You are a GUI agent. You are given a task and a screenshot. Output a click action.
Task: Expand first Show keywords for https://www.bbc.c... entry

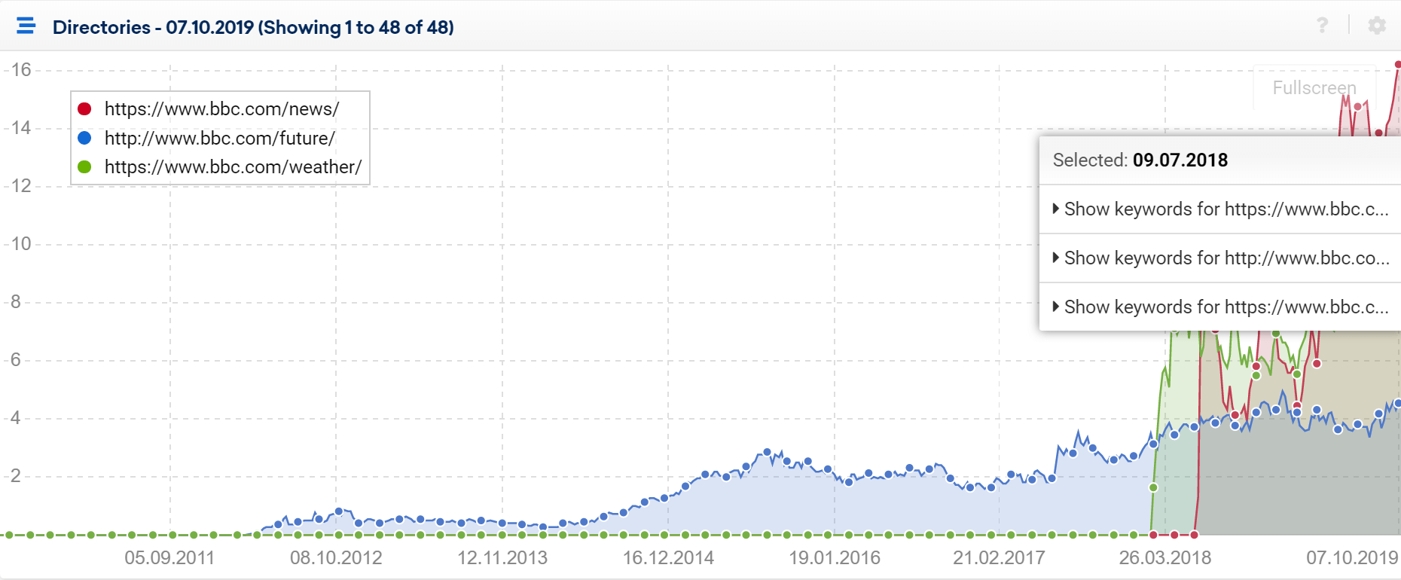click(1220, 209)
